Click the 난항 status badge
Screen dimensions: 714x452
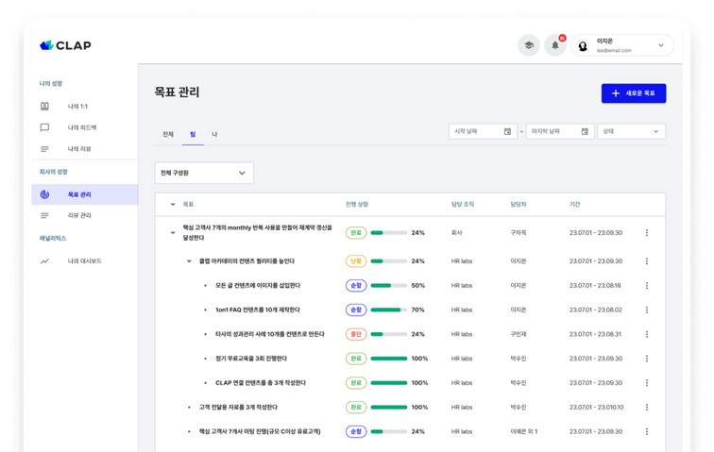pyautogui.click(x=356, y=261)
